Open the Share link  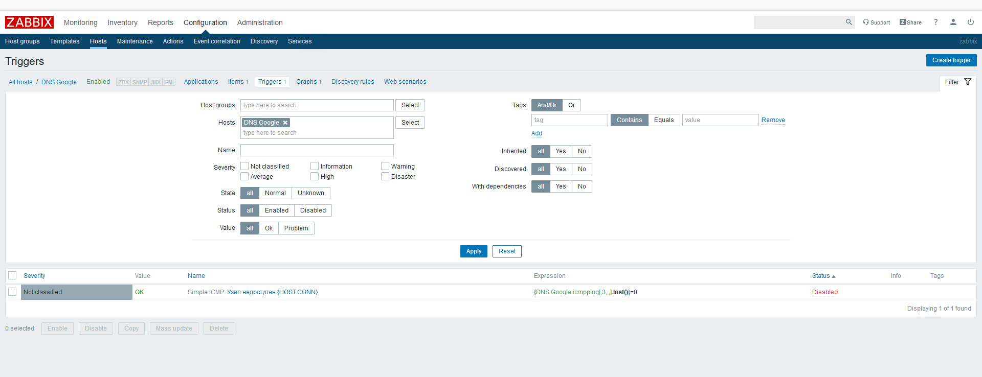click(910, 22)
